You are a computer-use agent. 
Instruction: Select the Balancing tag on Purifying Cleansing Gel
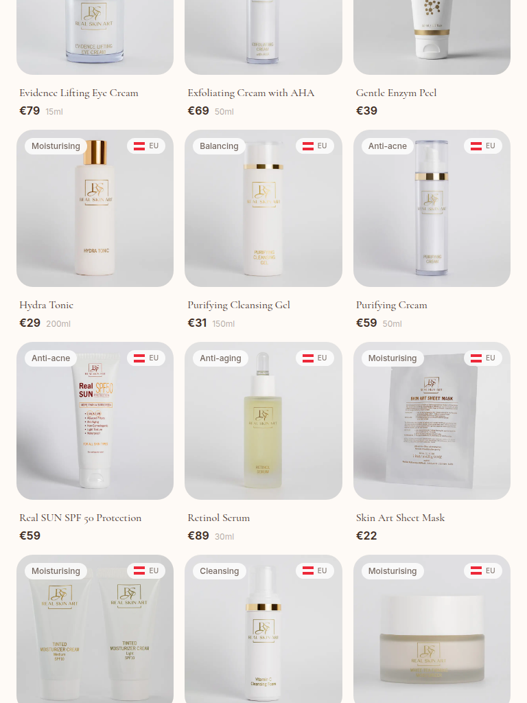[x=219, y=146]
